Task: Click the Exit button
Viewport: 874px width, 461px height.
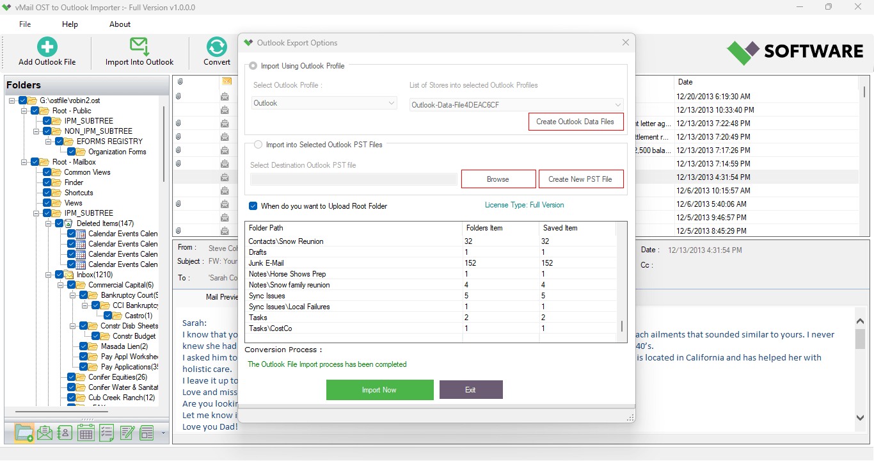Action: tap(471, 390)
